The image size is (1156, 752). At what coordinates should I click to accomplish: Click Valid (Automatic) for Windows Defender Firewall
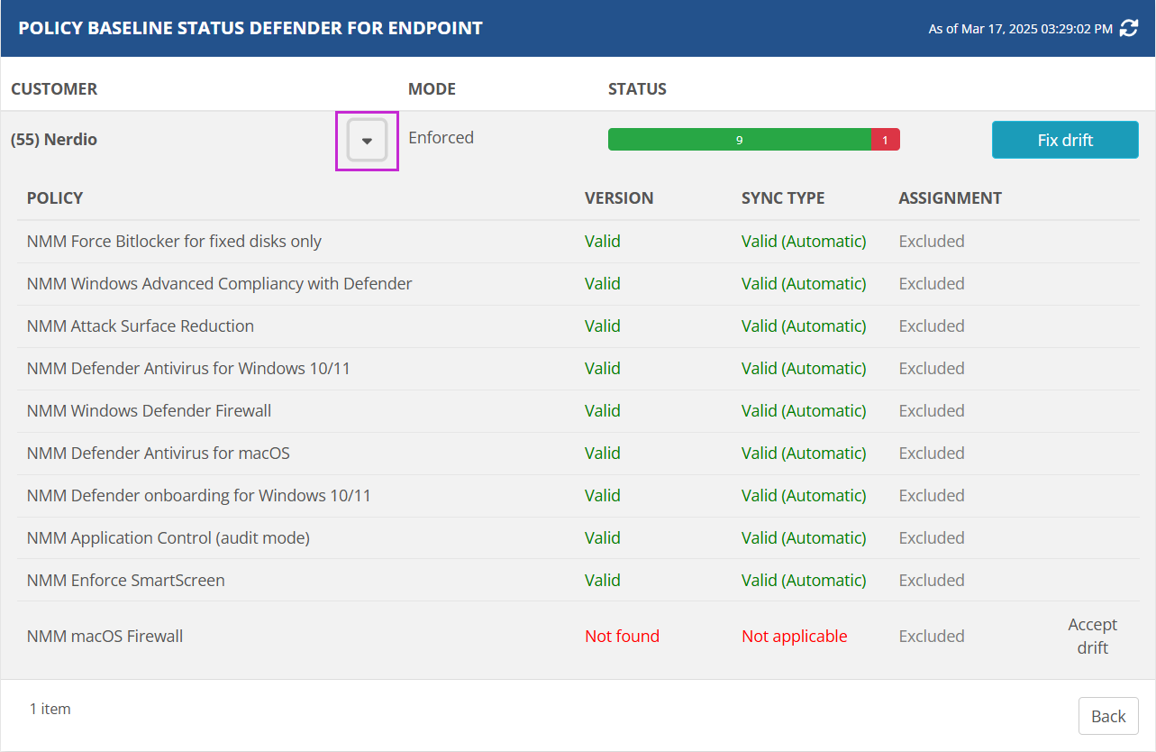(804, 410)
